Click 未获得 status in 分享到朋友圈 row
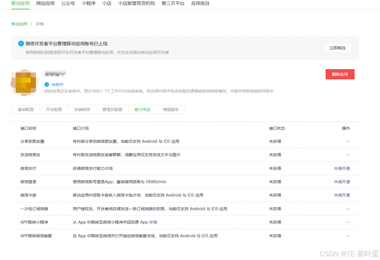 point(275,141)
